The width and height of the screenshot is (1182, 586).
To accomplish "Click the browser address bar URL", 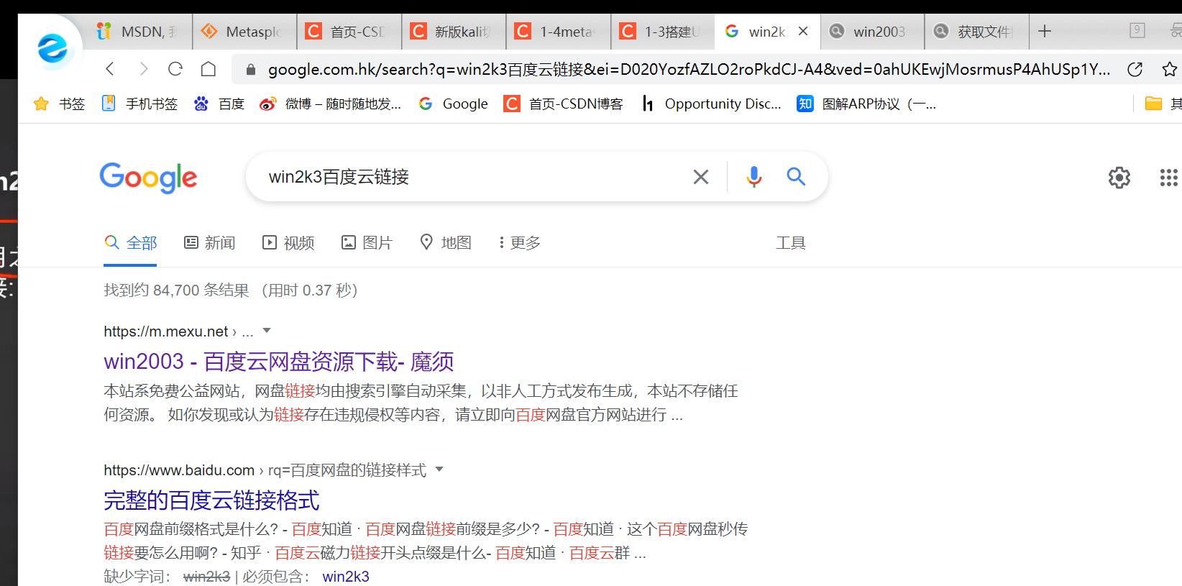I will [688, 70].
